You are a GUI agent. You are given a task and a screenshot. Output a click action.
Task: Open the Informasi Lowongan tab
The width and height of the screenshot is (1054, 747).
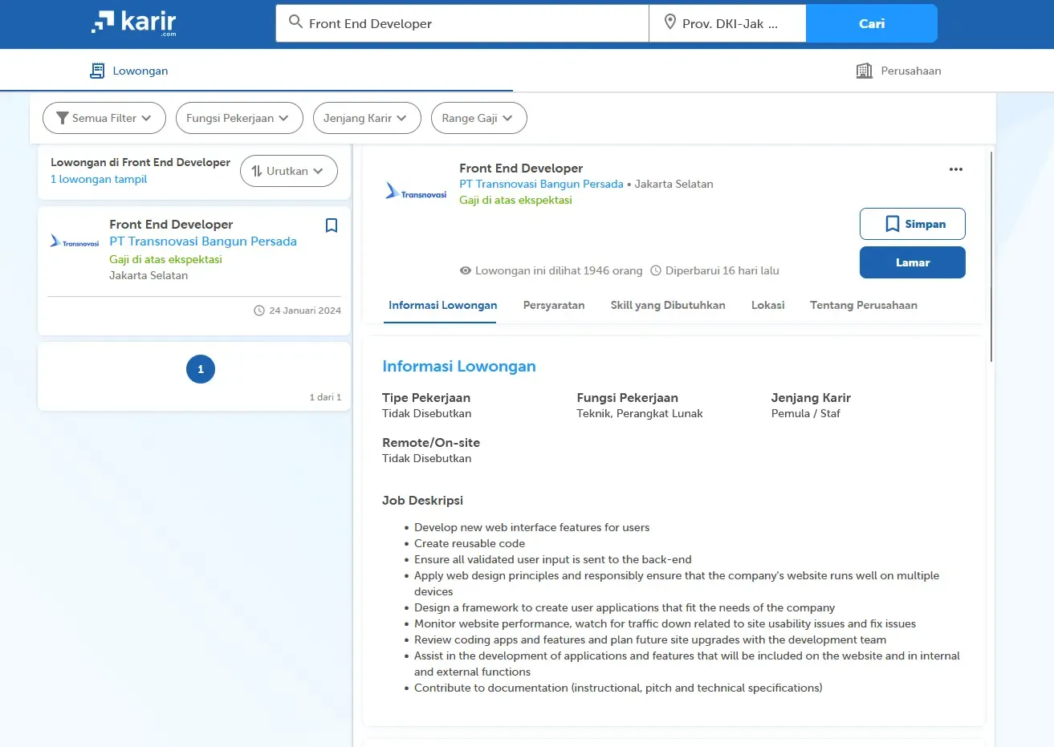point(442,306)
